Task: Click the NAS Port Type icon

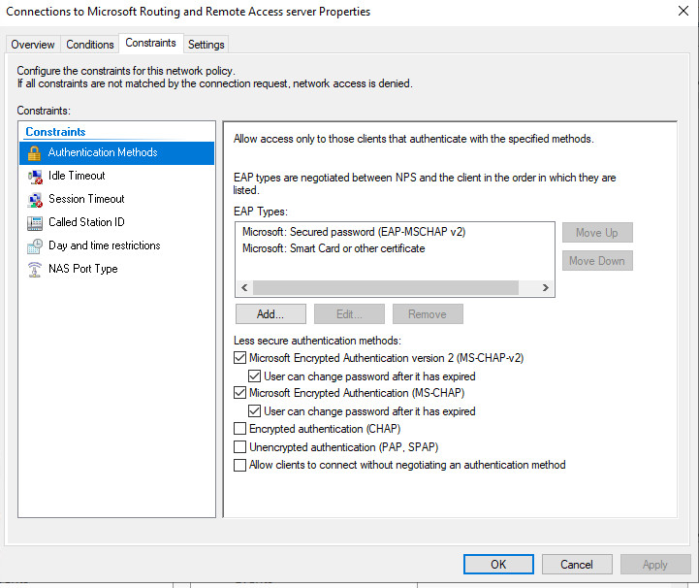Action: (x=34, y=269)
